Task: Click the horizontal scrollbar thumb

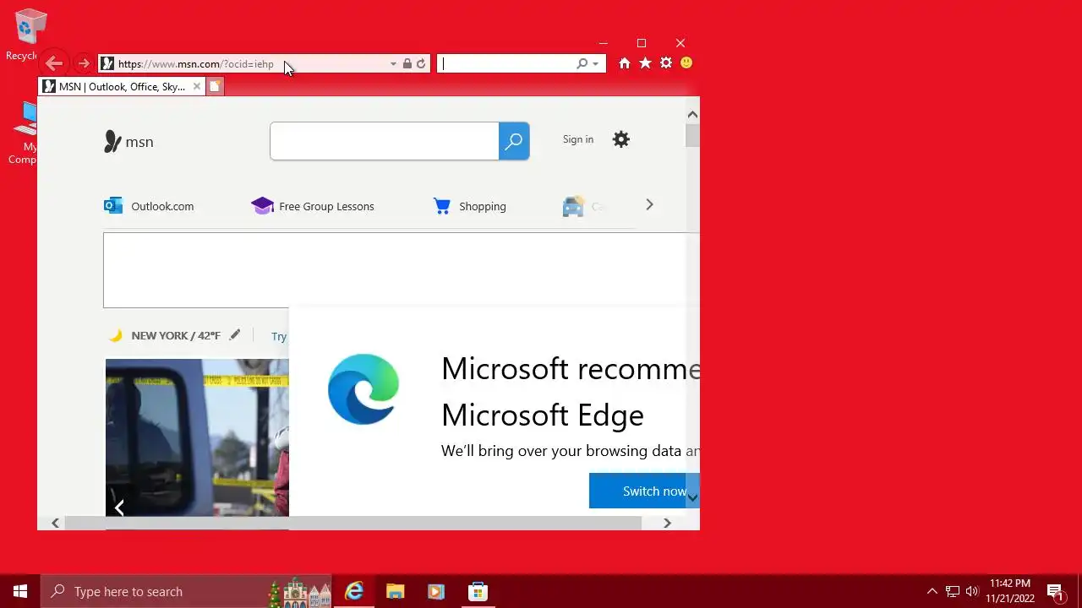Action: click(353, 524)
